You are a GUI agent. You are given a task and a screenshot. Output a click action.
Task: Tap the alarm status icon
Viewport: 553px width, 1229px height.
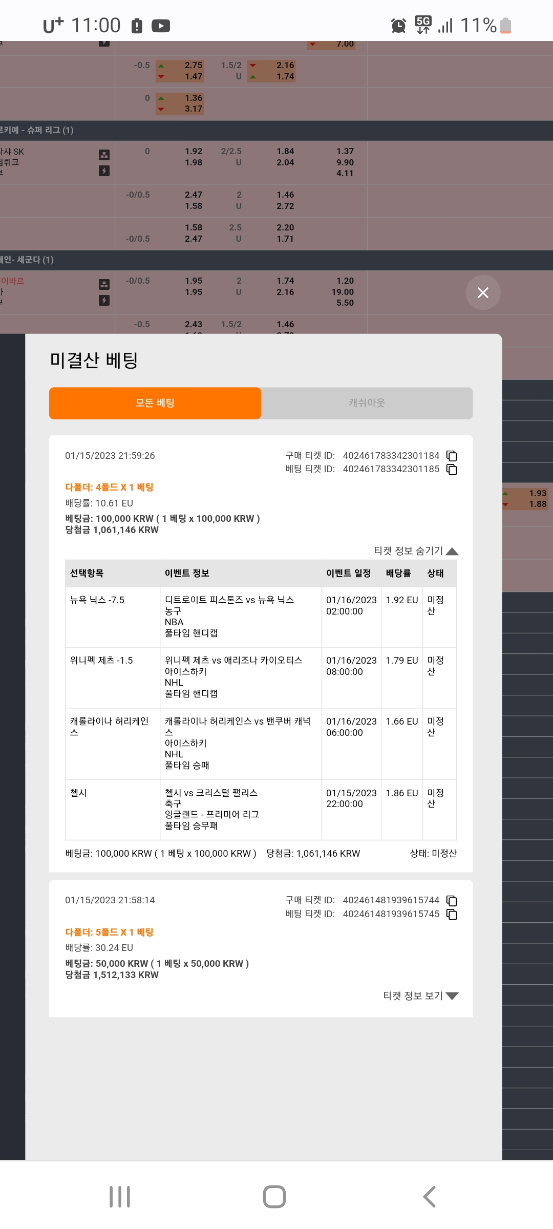tap(398, 25)
